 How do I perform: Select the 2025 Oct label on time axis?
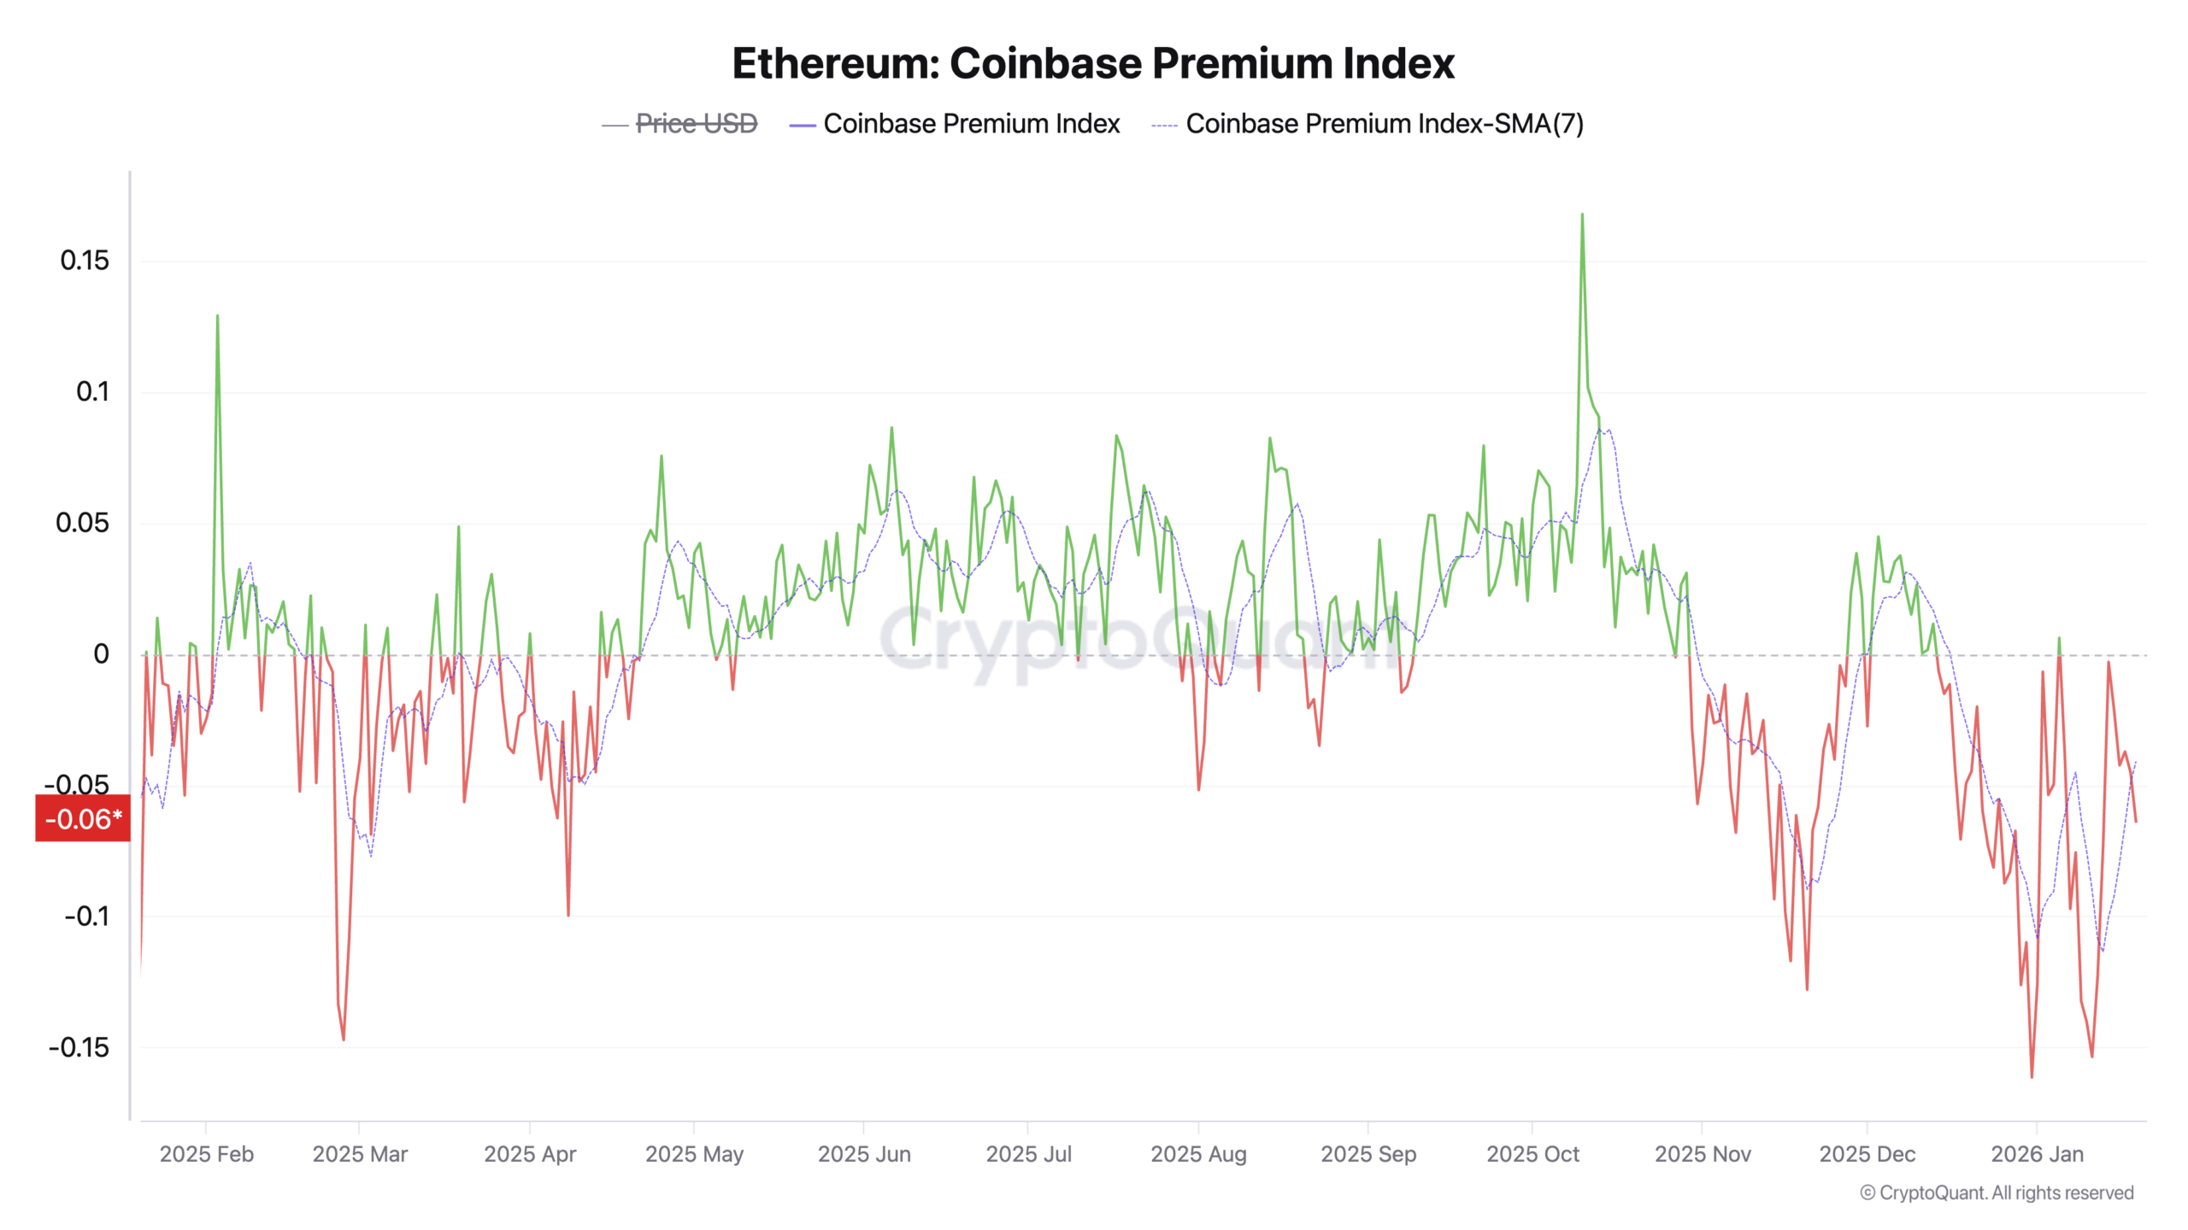[1532, 1154]
